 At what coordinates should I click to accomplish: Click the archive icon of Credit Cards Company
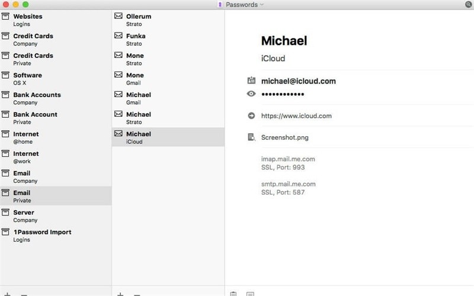tap(5, 36)
